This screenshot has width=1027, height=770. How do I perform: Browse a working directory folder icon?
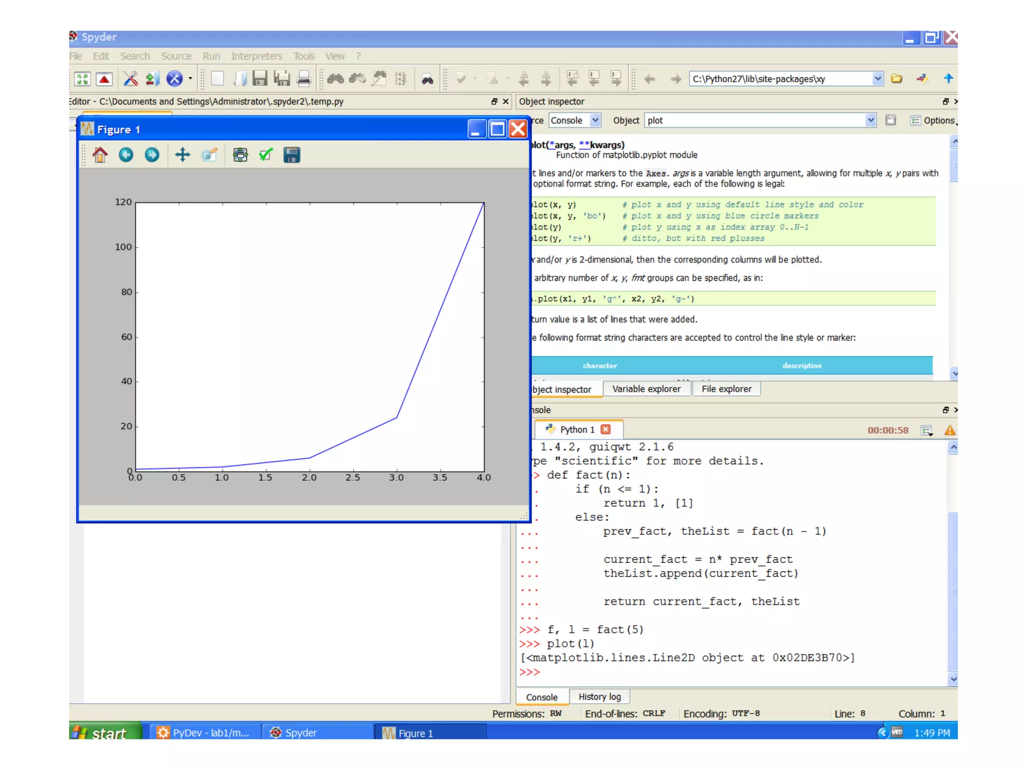pos(897,79)
